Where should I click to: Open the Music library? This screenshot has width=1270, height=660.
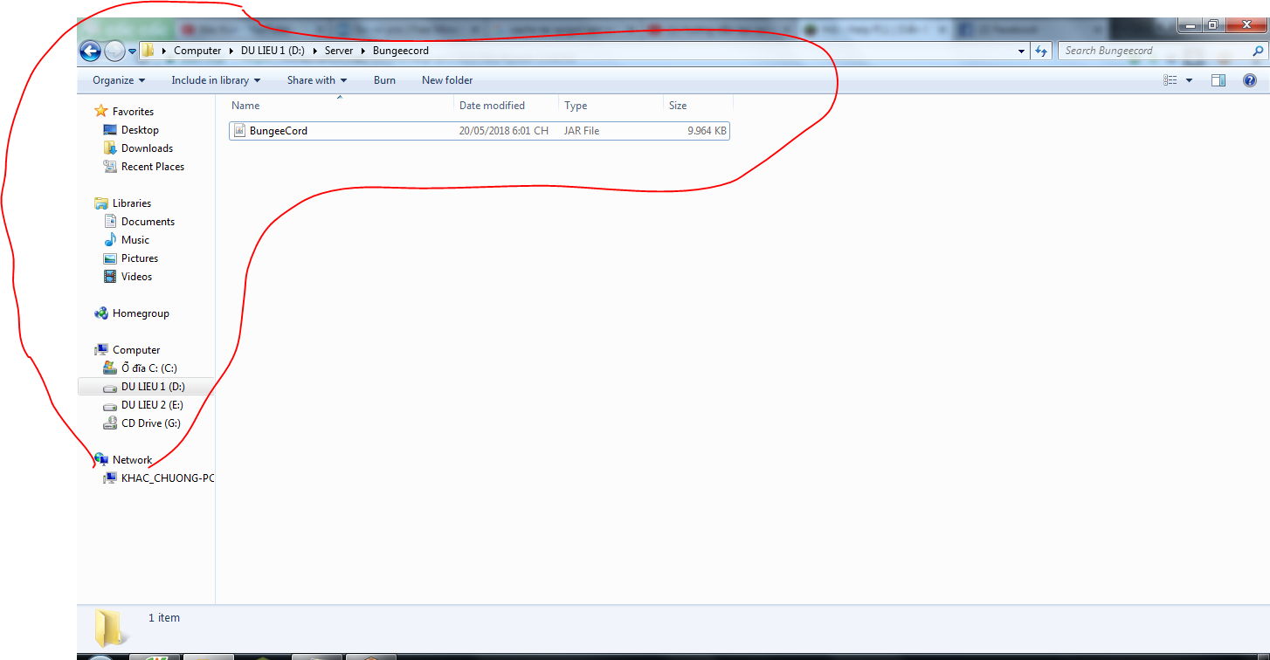click(135, 240)
